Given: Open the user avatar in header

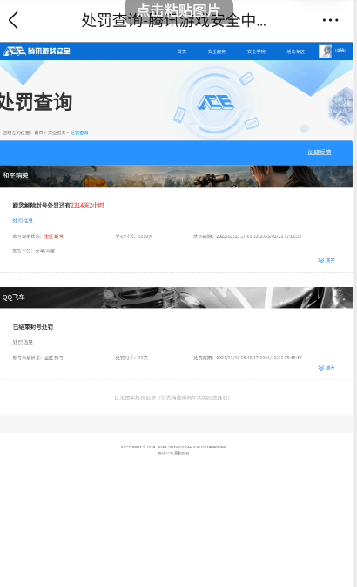Looking at the screenshot, I should coord(325,51).
